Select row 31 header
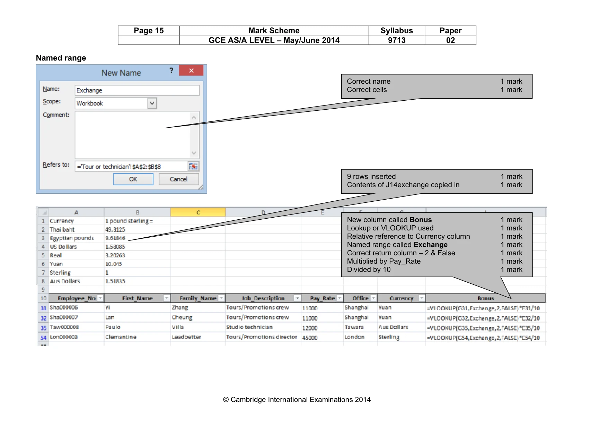Image resolution: width=608 pixels, height=429 pixels. pyautogui.click(x=43, y=308)
